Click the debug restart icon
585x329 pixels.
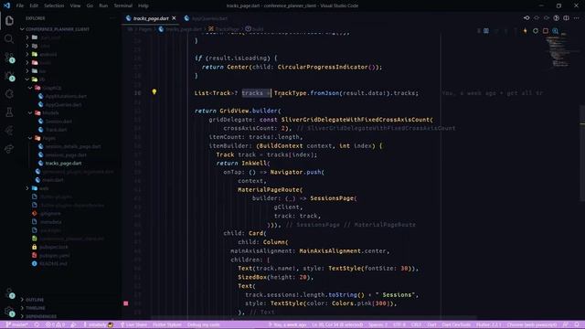[x=536, y=31]
